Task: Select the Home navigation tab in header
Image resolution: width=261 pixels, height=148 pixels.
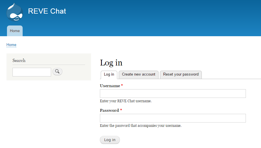Action: click(x=15, y=31)
